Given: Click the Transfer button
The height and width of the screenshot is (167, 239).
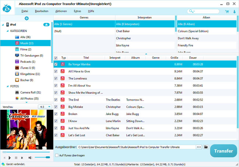Looking at the screenshot, I should (x=224, y=151).
